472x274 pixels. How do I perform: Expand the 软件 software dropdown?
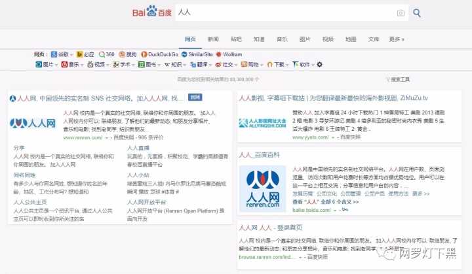tap(313, 65)
